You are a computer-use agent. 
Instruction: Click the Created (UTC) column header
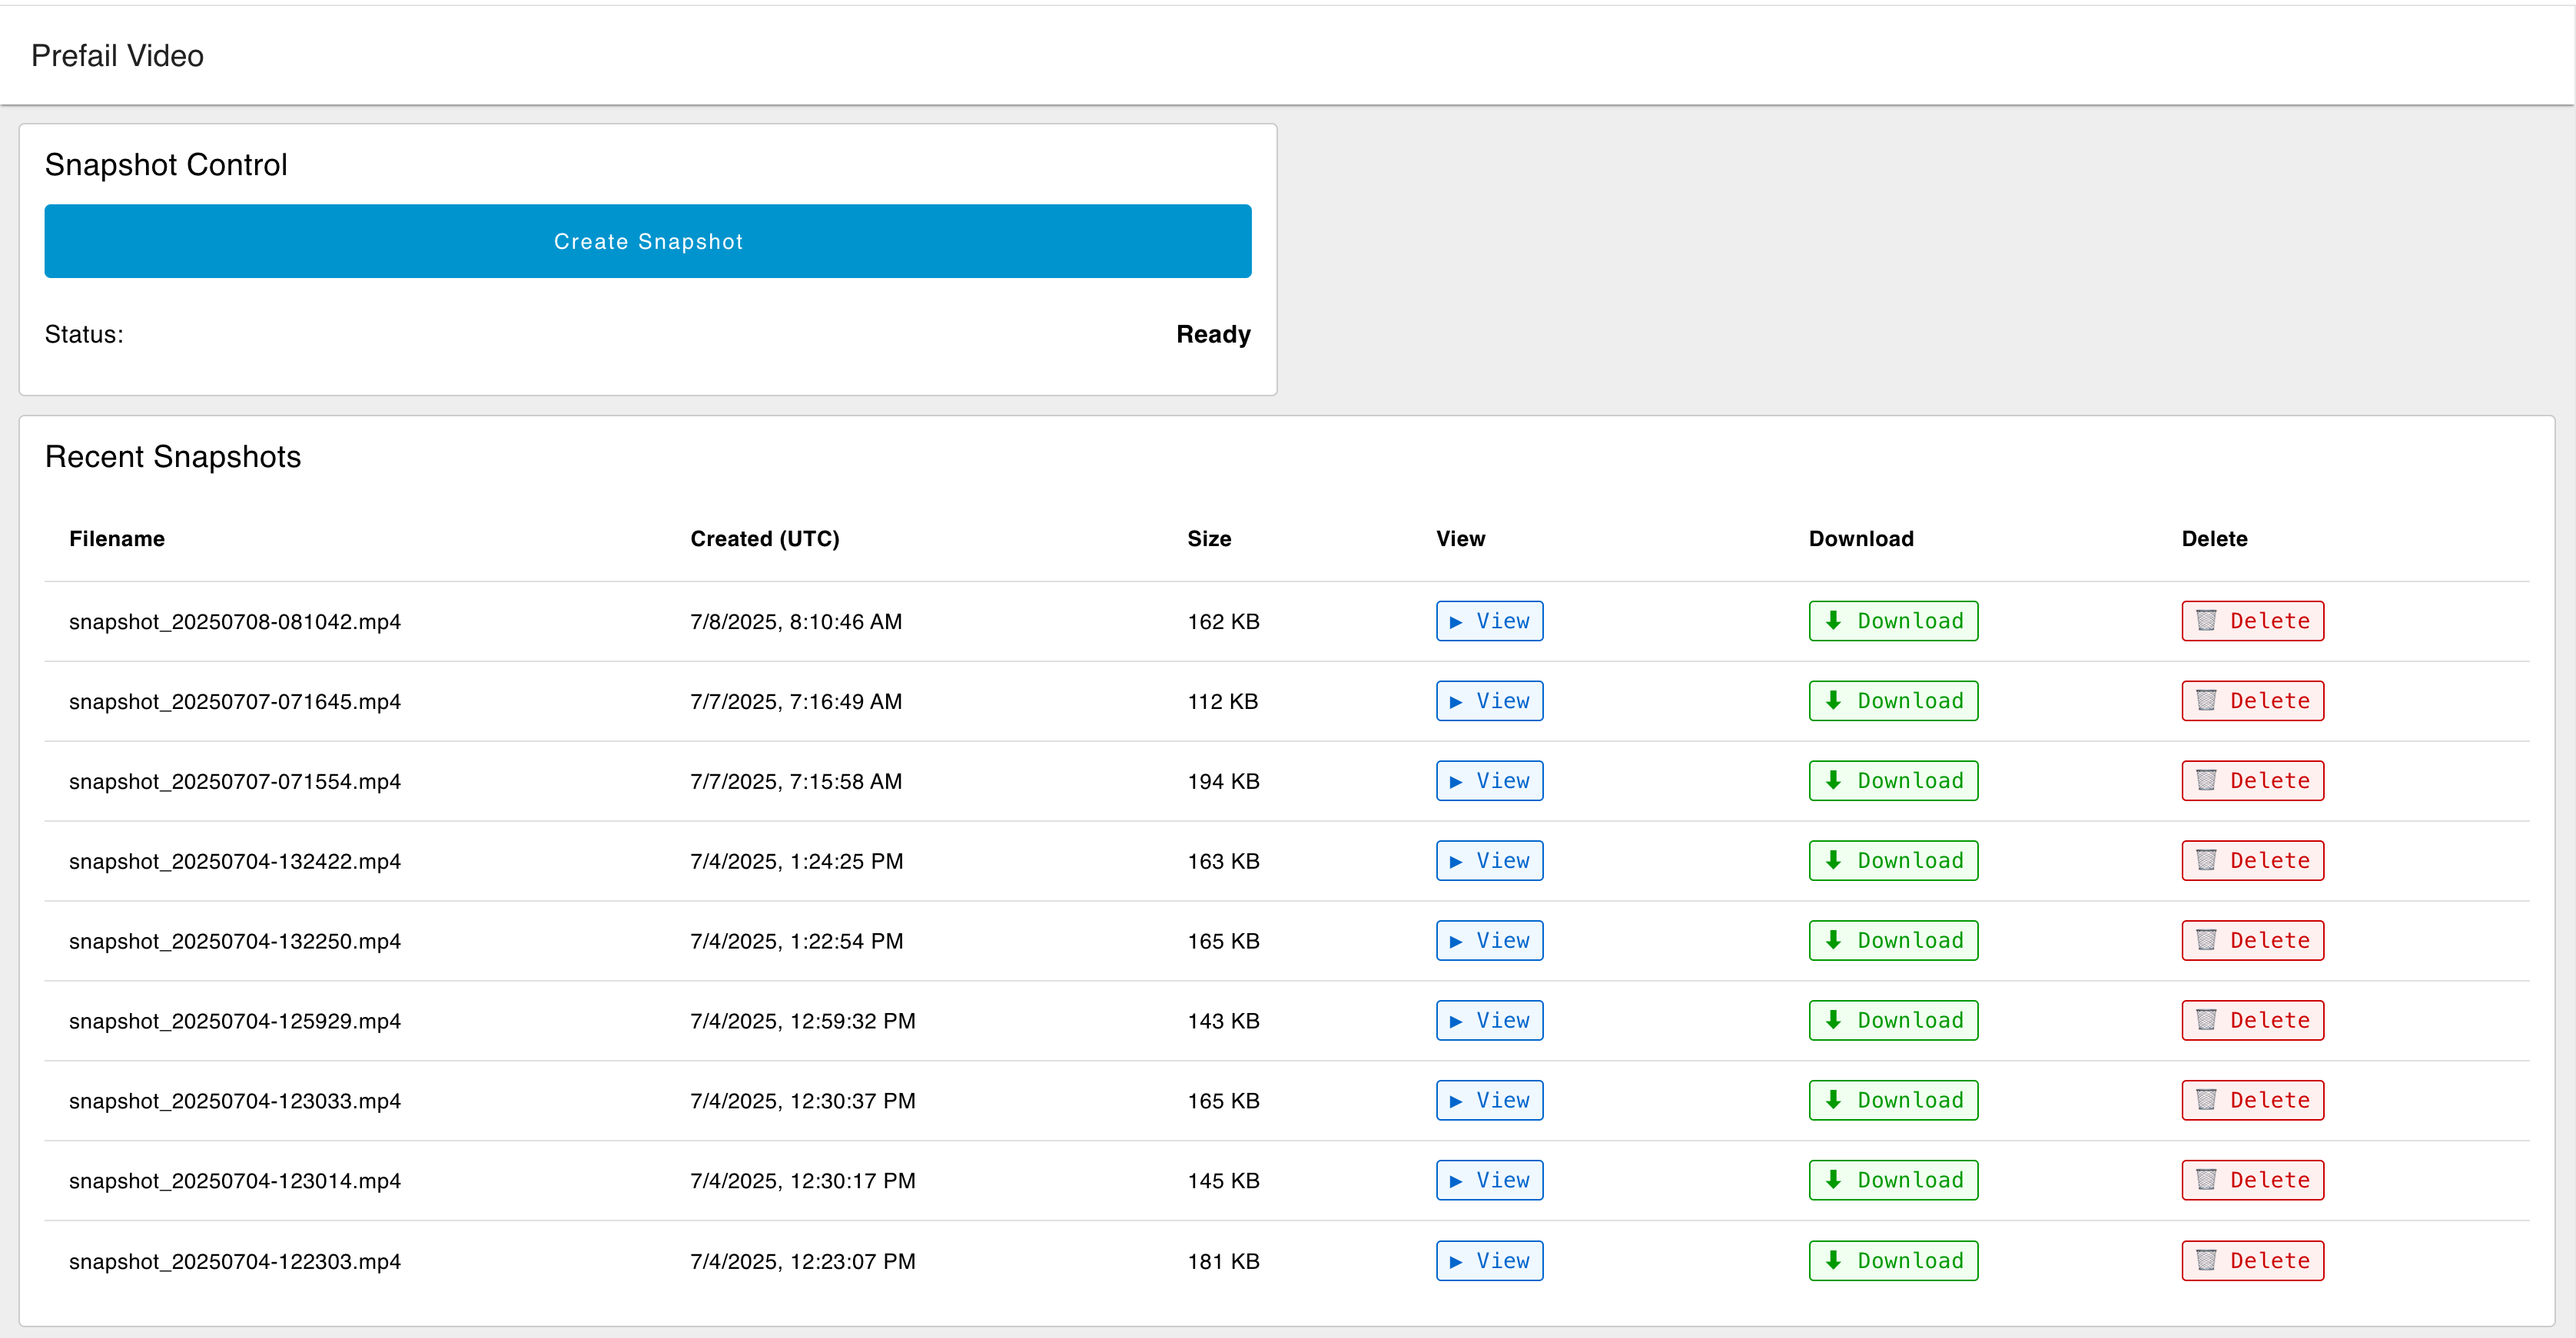tap(764, 538)
